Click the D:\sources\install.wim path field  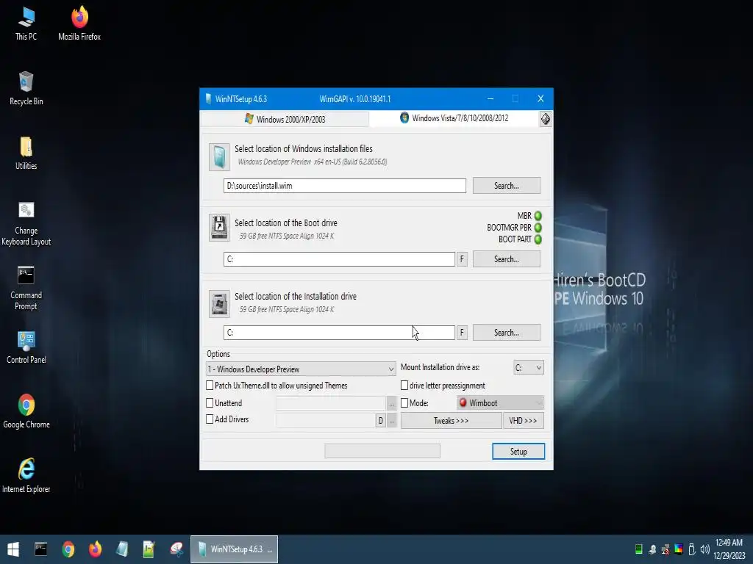click(344, 186)
